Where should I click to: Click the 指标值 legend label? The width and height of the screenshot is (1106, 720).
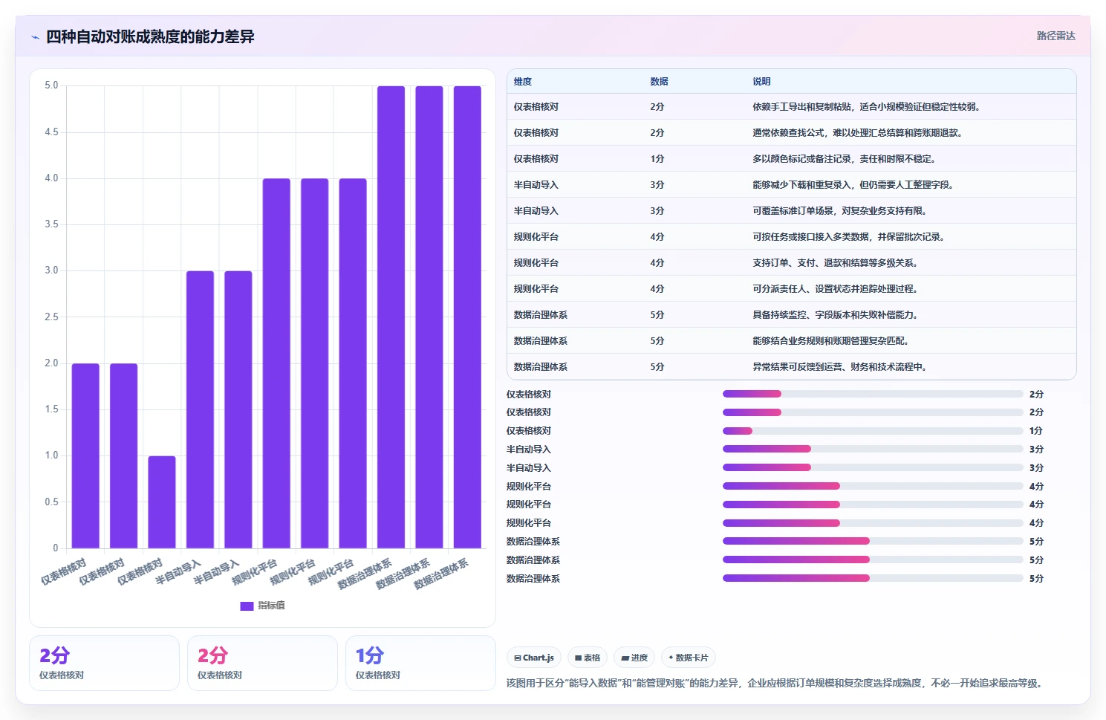tap(271, 606)
